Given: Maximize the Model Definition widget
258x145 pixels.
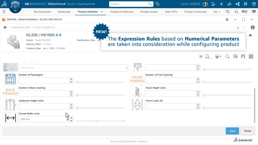Looking at the screenshot, I should [243, 20].
